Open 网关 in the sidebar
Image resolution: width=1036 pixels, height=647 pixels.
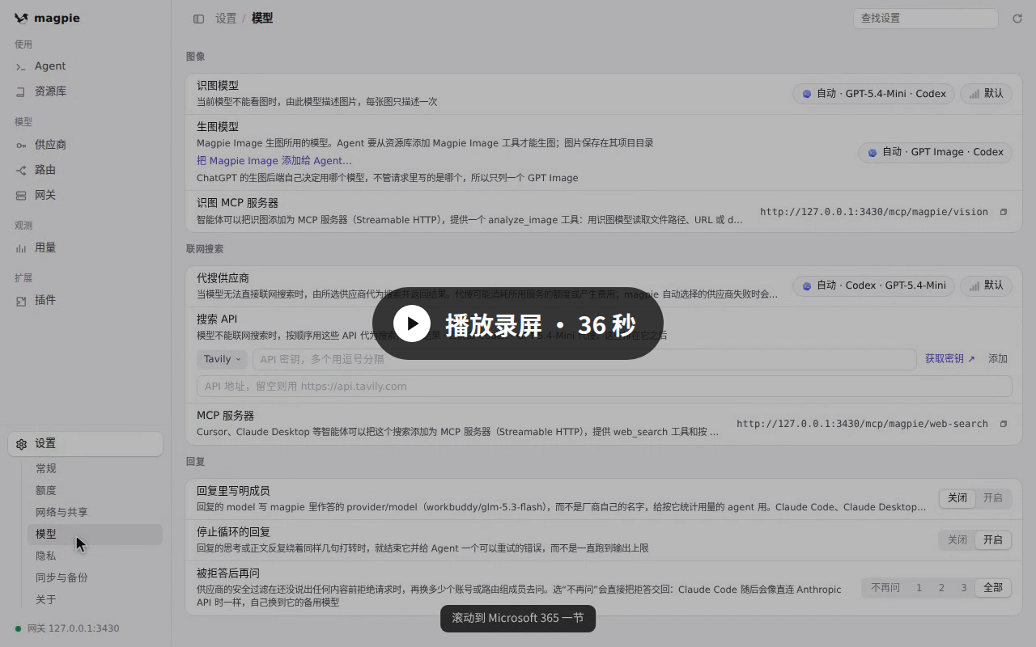point(85,195)
